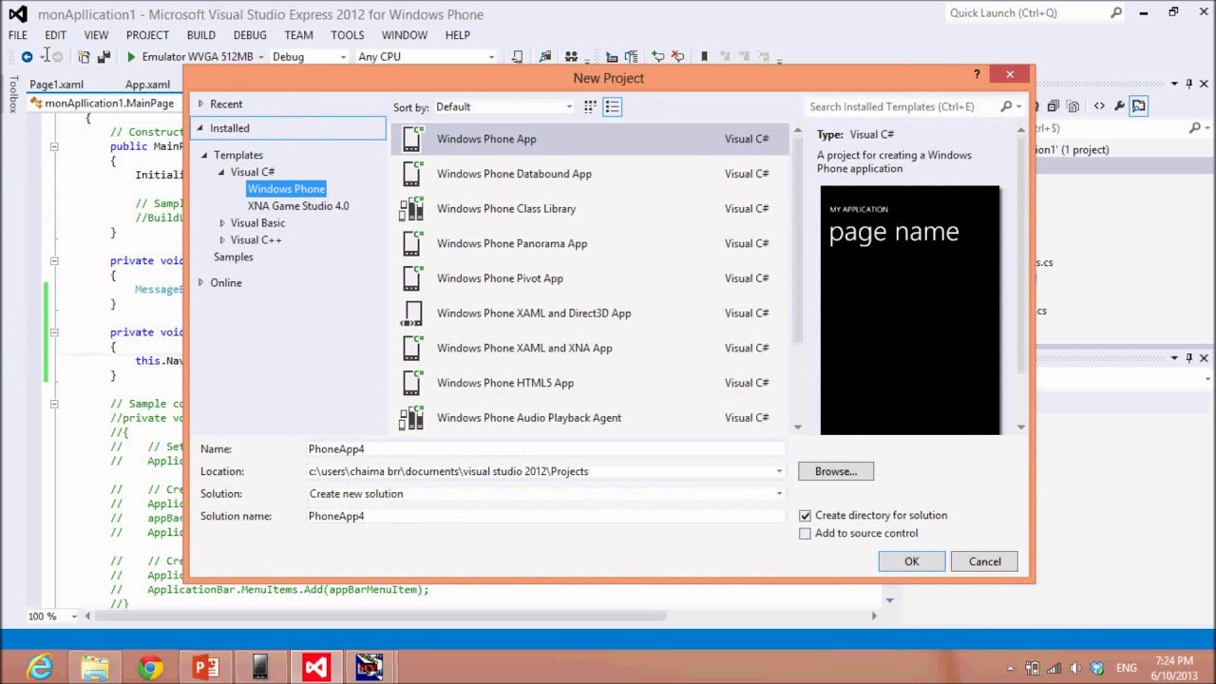1216x684 pixels.
Task: Click Solution Explorer Show All Files icon
Action: point(1073,106)
